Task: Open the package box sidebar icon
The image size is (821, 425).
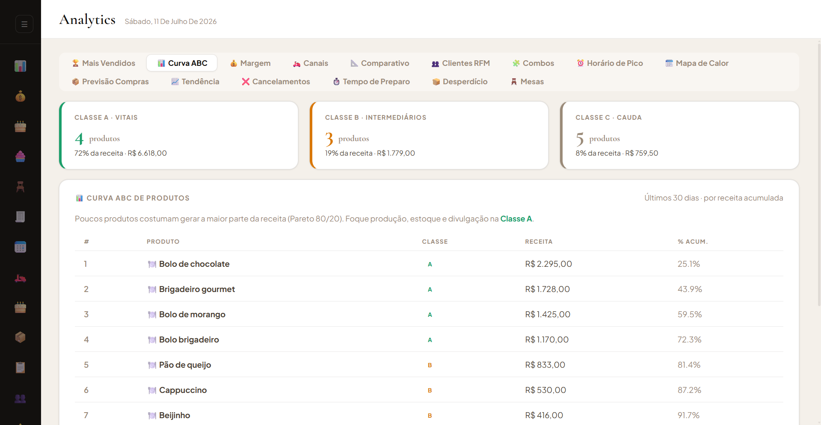Action: pyautogui.click(x=20, y=337)
